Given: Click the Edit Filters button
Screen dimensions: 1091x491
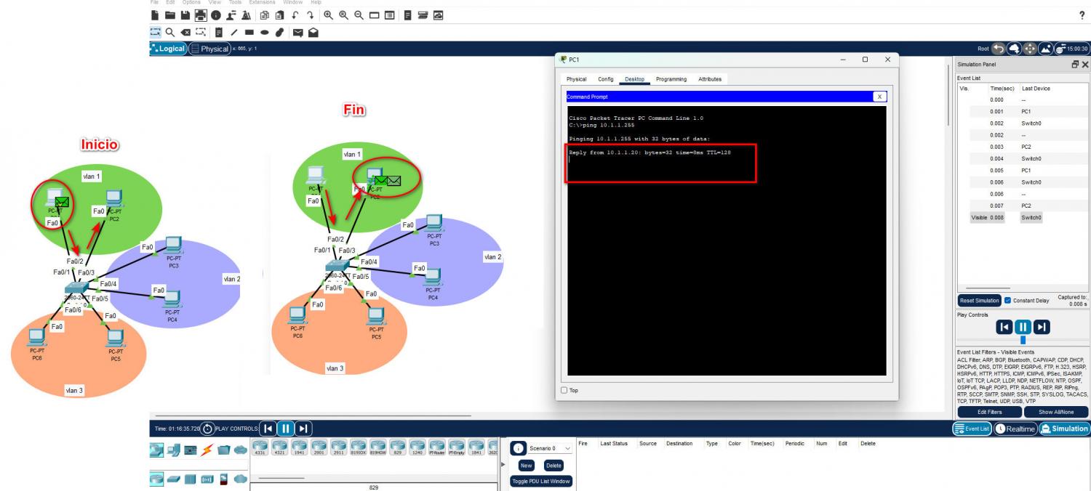Looking at the screenshot, I should pyautogui.click(x=989, y=412).
